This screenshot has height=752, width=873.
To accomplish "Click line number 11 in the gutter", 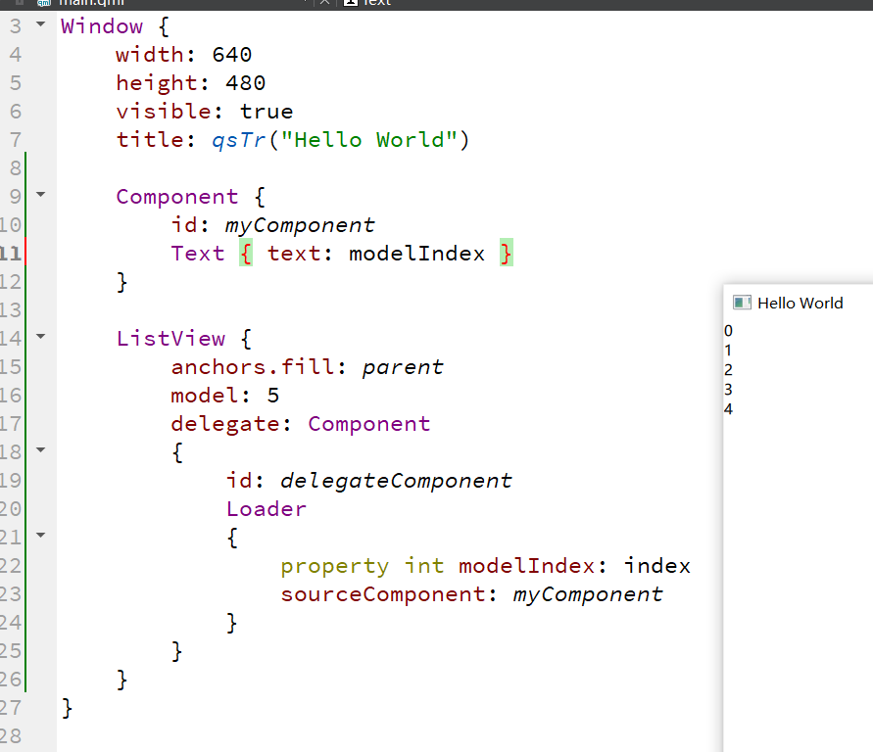I will [x=11, y=254].
